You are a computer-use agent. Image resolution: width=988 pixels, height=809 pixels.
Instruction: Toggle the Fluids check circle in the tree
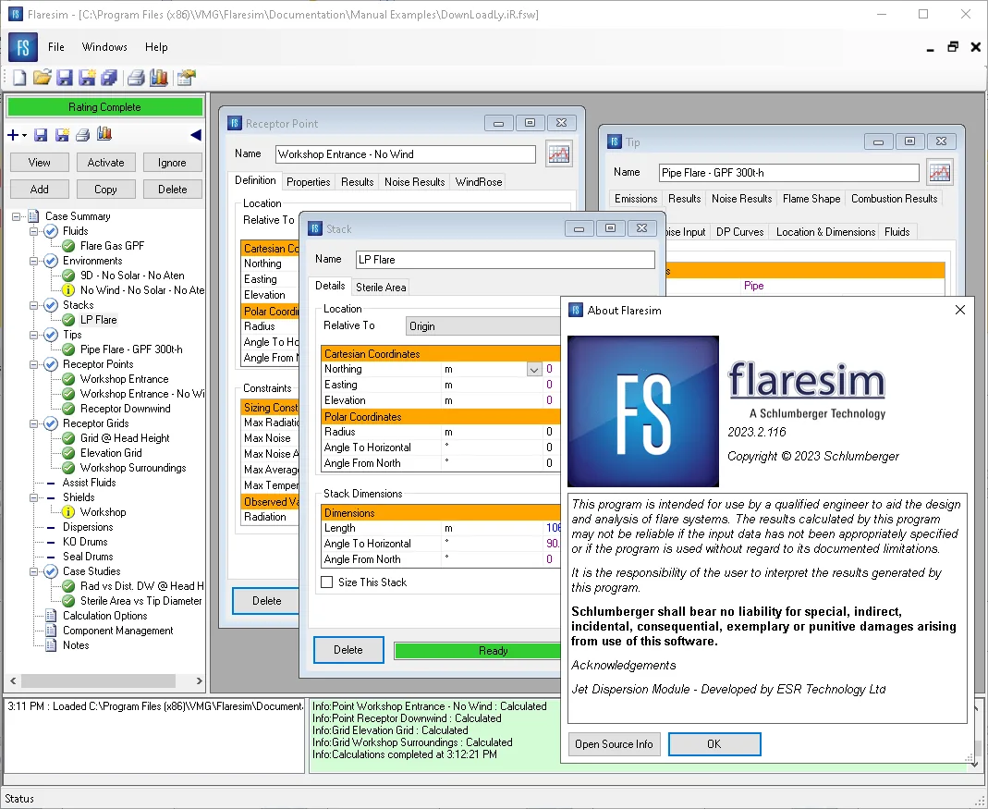click(x=51, y=231)
